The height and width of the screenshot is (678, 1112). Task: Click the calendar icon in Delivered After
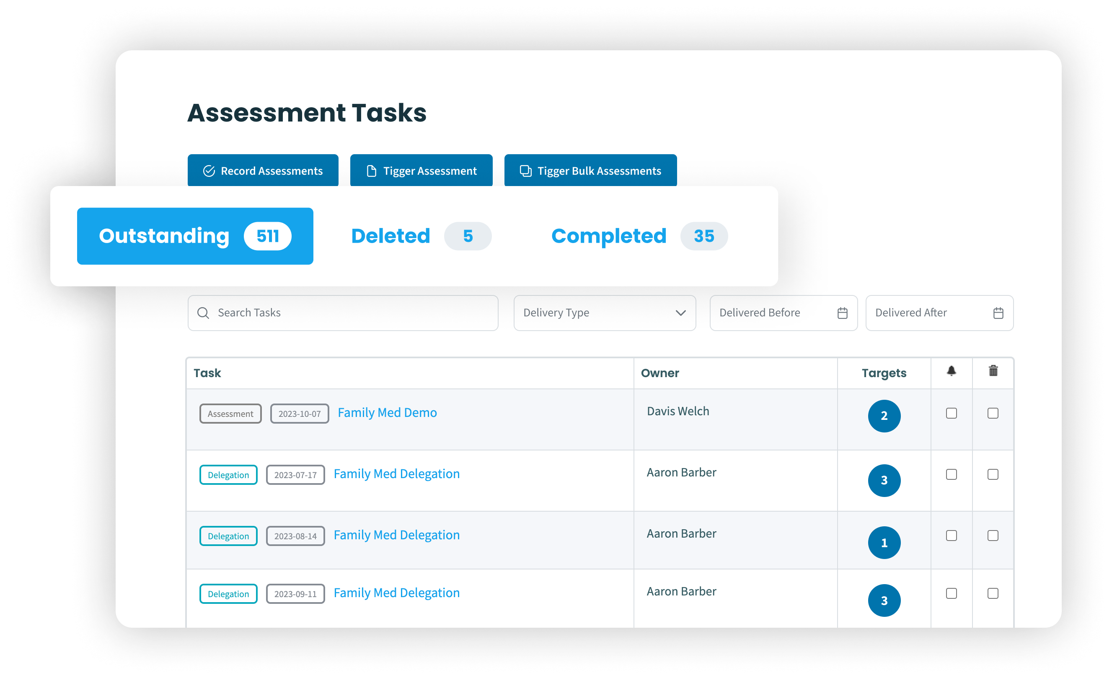[x=998, y=313]
